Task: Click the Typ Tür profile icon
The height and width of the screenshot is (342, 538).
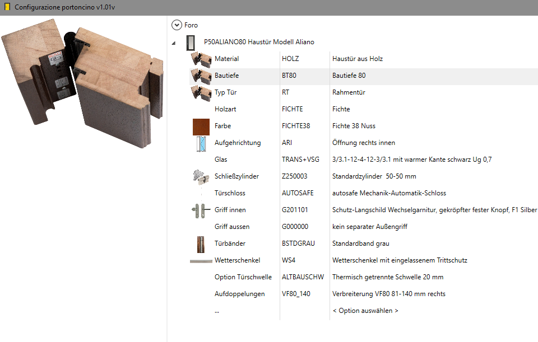Action: [201, 92]
